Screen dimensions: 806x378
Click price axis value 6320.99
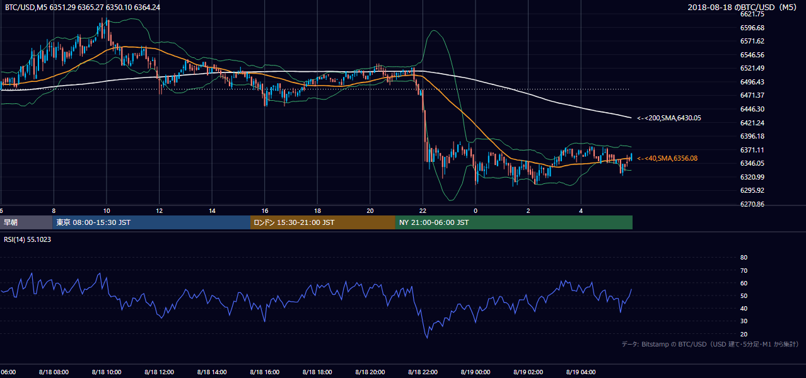(x=753, y=177)
